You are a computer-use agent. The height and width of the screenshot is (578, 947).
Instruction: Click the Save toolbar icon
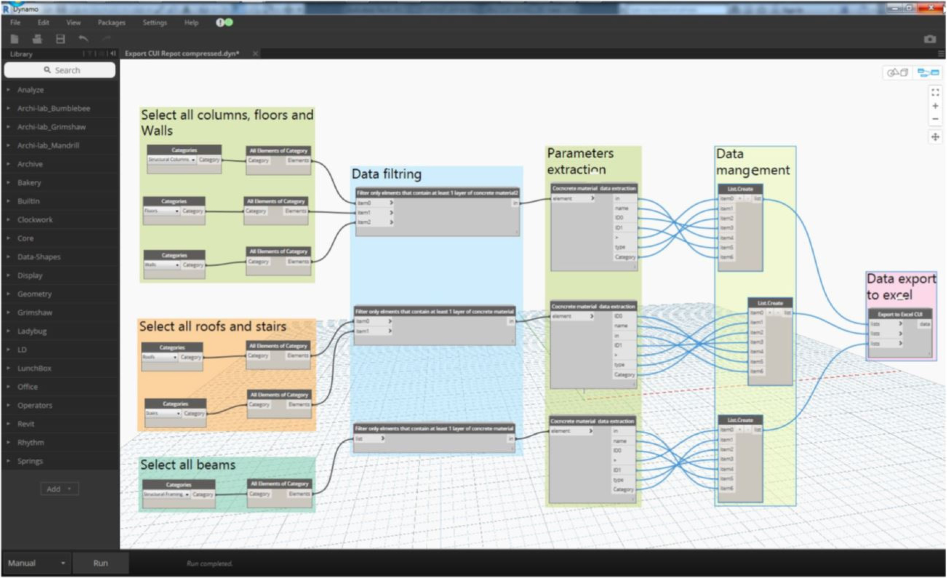(x=60, y=39)
